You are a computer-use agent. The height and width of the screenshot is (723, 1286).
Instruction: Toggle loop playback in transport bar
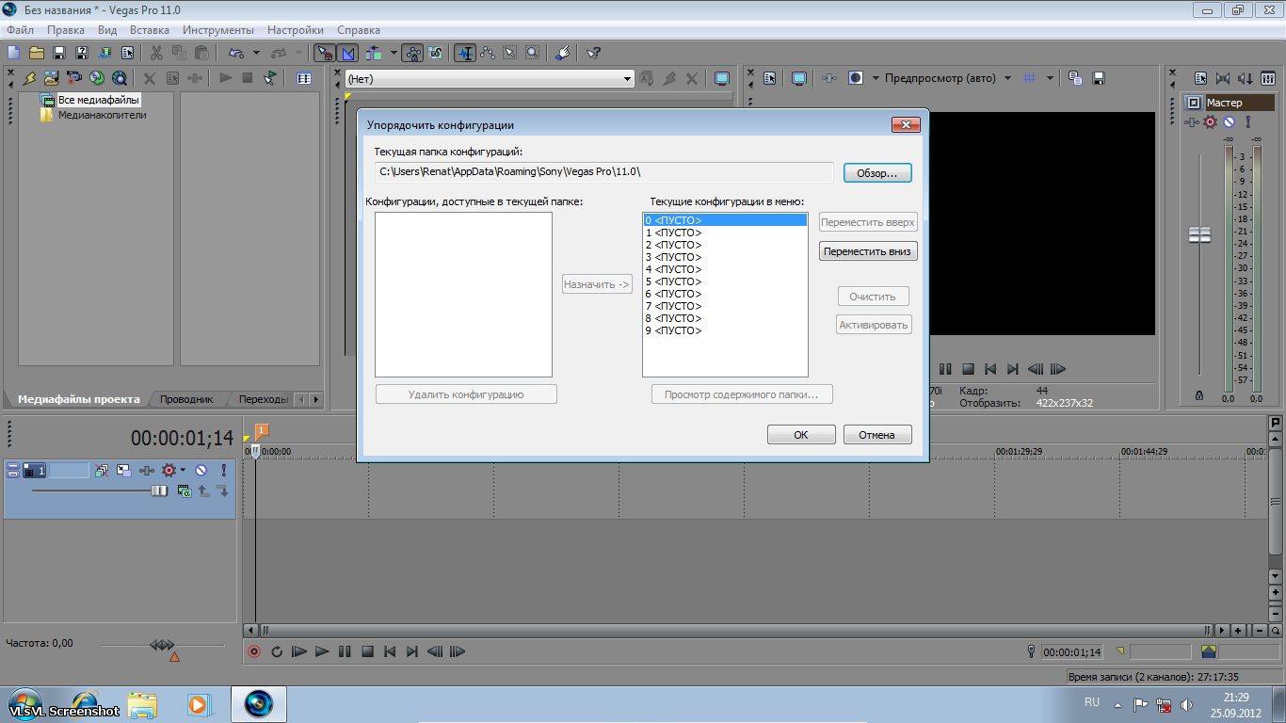277,651
